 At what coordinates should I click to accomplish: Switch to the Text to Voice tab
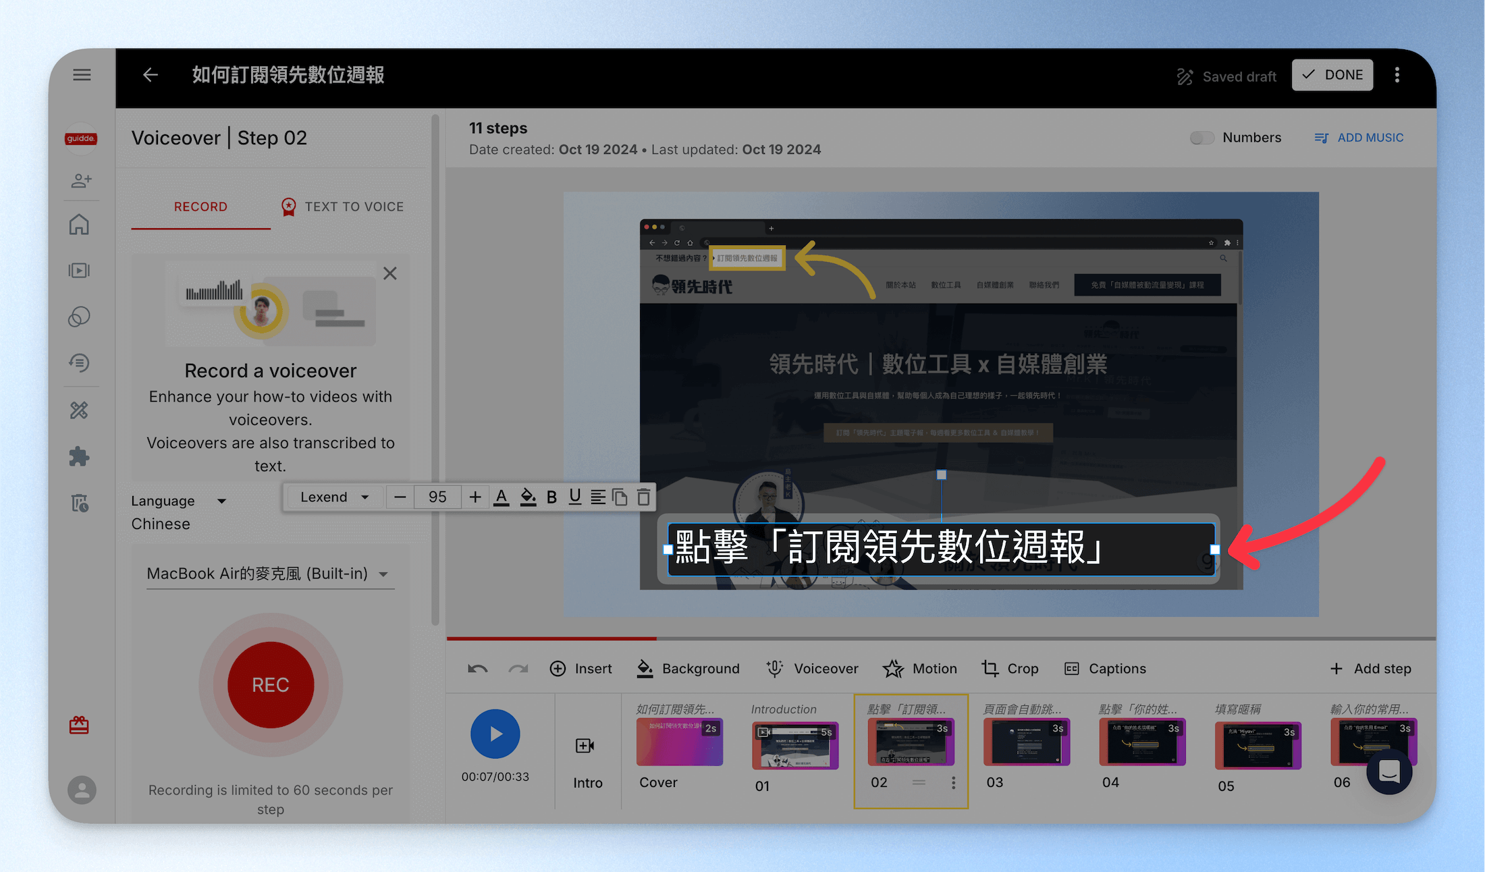[x=342, y=207]
